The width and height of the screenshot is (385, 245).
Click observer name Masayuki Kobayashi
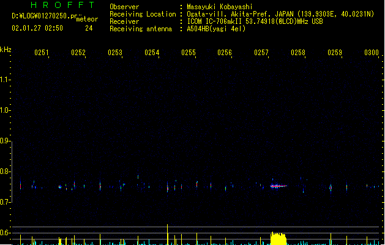pos(220,7)
